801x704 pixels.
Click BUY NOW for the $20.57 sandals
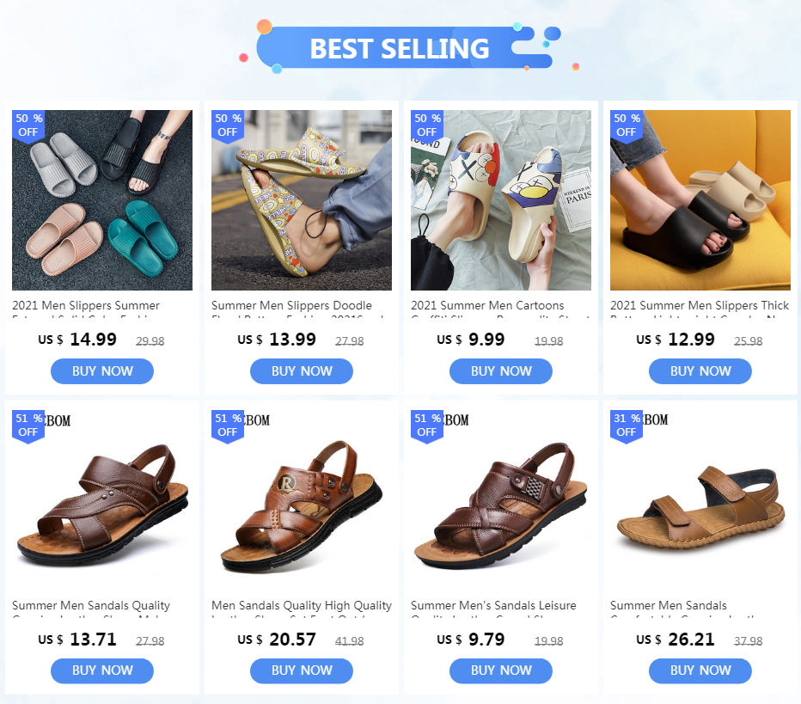[302, 670]
